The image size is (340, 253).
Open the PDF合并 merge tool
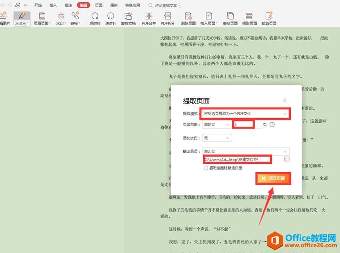(149, 16)
